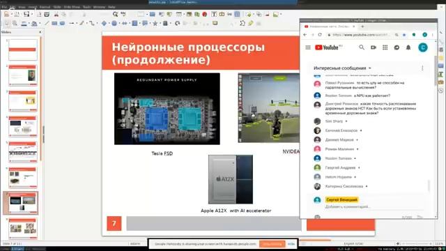Click Hide in the screen sharing bar
This screenshot has height=251, width=446.
291,244
